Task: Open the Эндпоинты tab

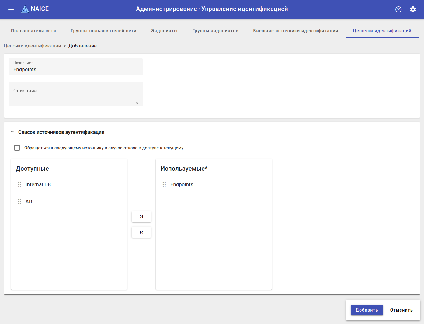Action: (164, 31)
